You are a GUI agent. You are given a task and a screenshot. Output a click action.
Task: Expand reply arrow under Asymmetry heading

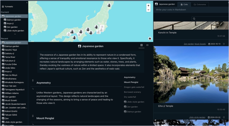(x=33, y=88)
